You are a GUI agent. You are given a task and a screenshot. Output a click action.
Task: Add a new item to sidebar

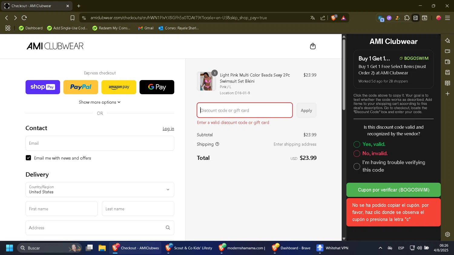pos(447,94)
